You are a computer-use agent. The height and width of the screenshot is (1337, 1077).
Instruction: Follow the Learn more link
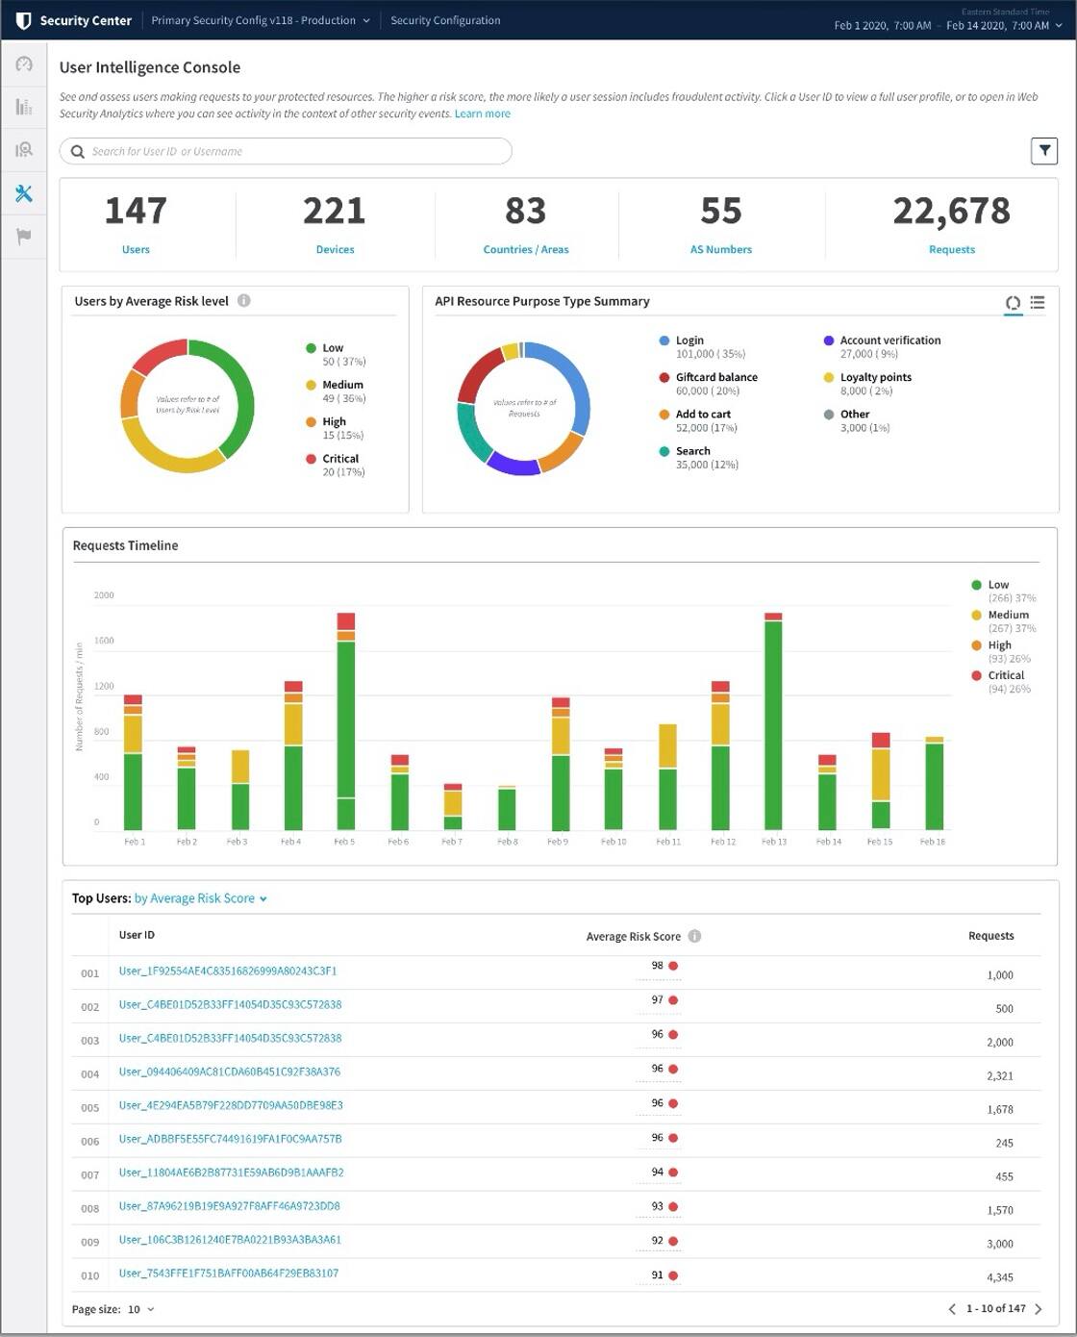482,114
